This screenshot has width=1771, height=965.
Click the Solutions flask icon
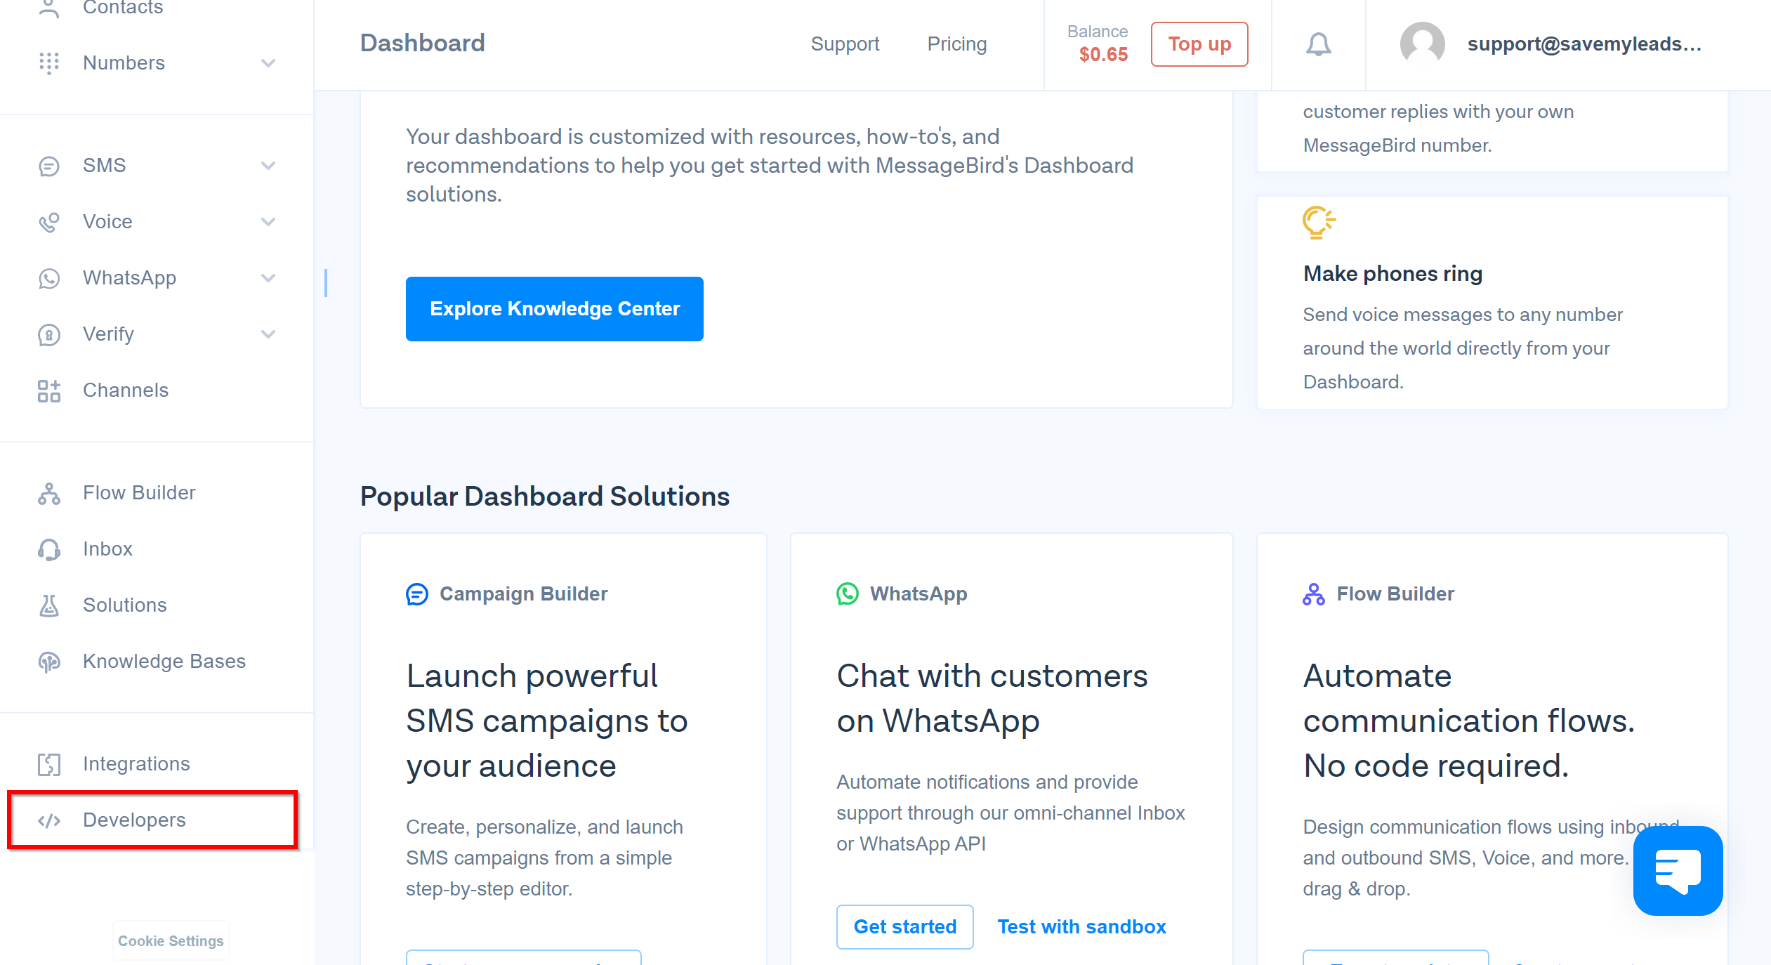(49, 605)
